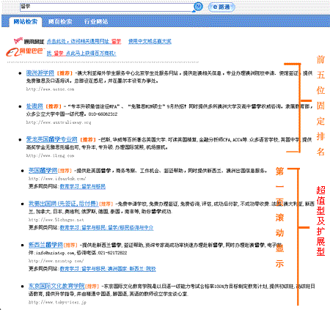This screenshot has height=310, width=330.
Task: Click the round search button beside the query box
Action: click(x=198, y=7)
